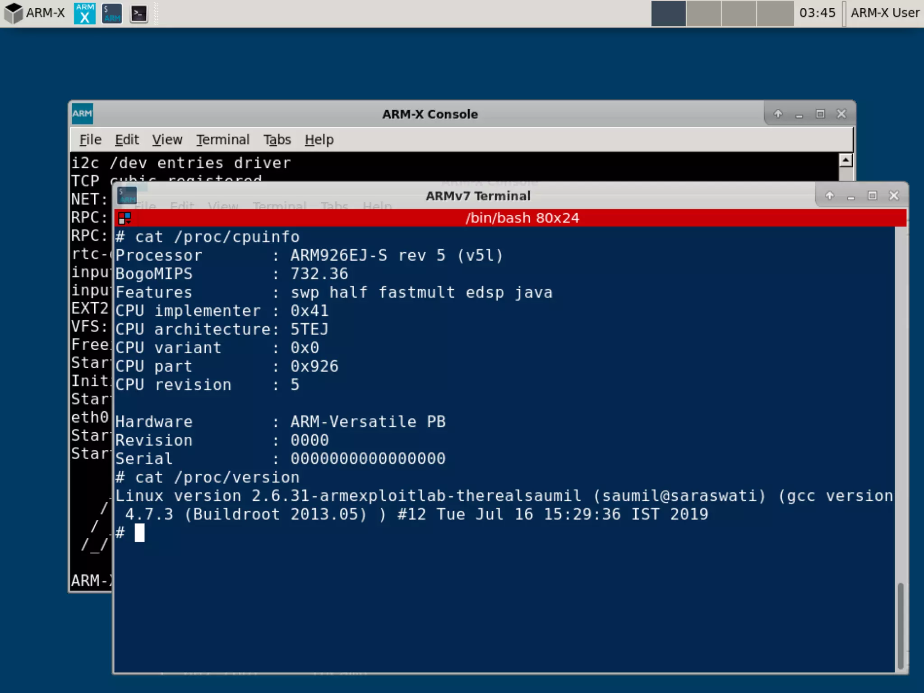Switch to the second workspace
This screenshot has height=693, width=924.
point(703,13)
